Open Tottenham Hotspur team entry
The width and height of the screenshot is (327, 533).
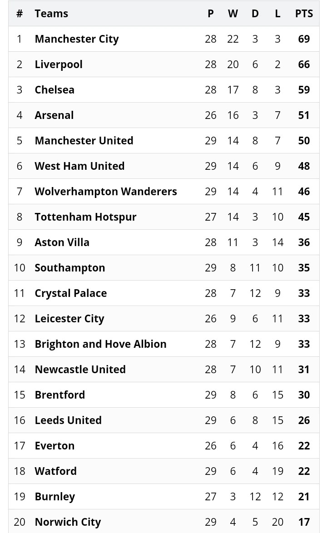pyautogui.click(x=85, y=217)
